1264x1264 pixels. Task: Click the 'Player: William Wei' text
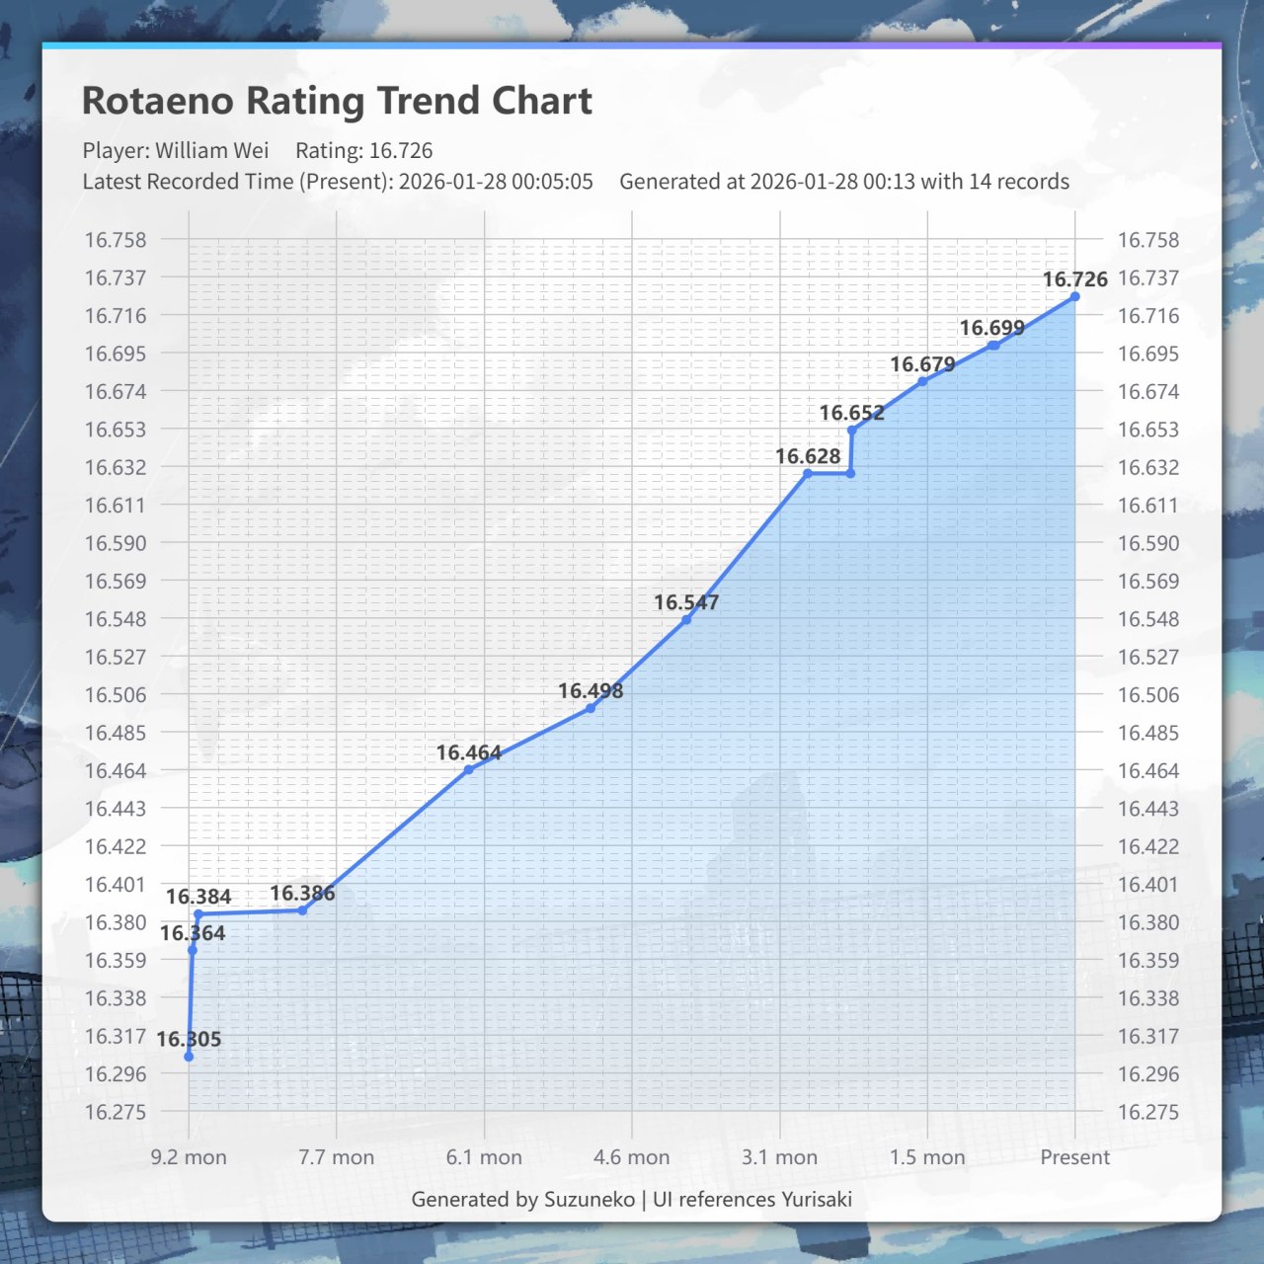tap(176, 151)
